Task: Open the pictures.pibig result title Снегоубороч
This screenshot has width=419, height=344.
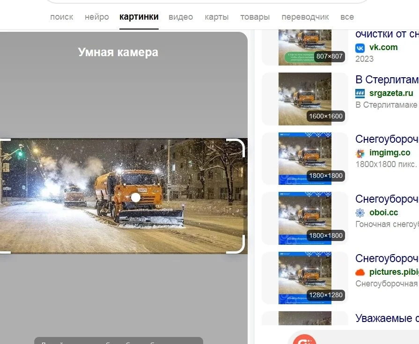Action: pyautogui.click(x=387, y=258)
